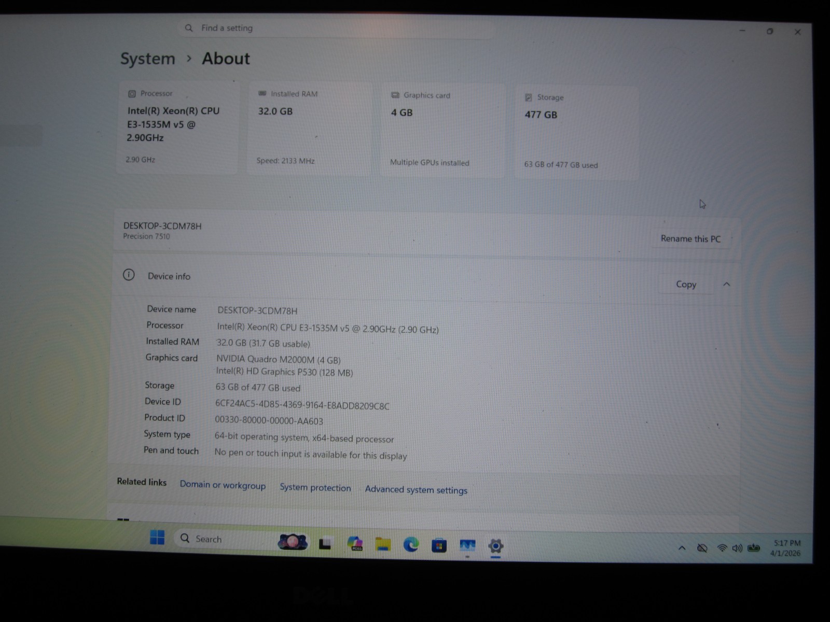Select Product ID 00330-80000-00000-AA603
830x622 pixels.
click(x=269, y=421)
